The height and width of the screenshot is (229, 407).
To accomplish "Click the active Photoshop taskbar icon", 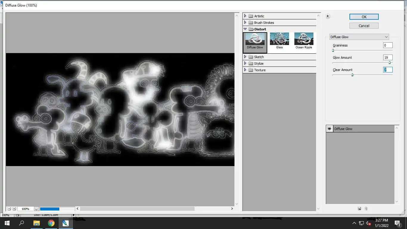I will tap(66, 223).
